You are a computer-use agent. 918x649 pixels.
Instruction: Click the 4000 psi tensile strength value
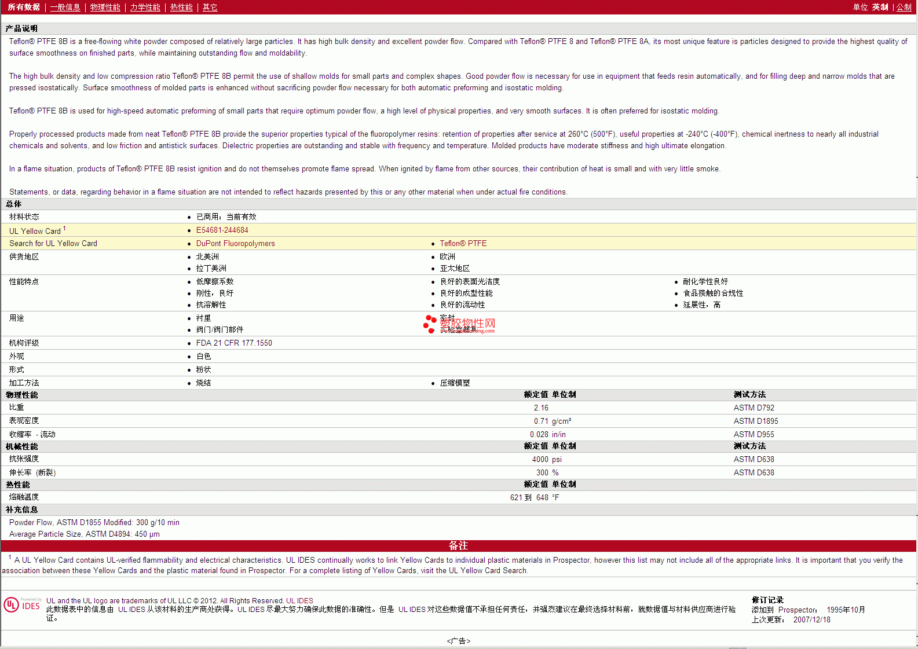[x=547, y=459]
